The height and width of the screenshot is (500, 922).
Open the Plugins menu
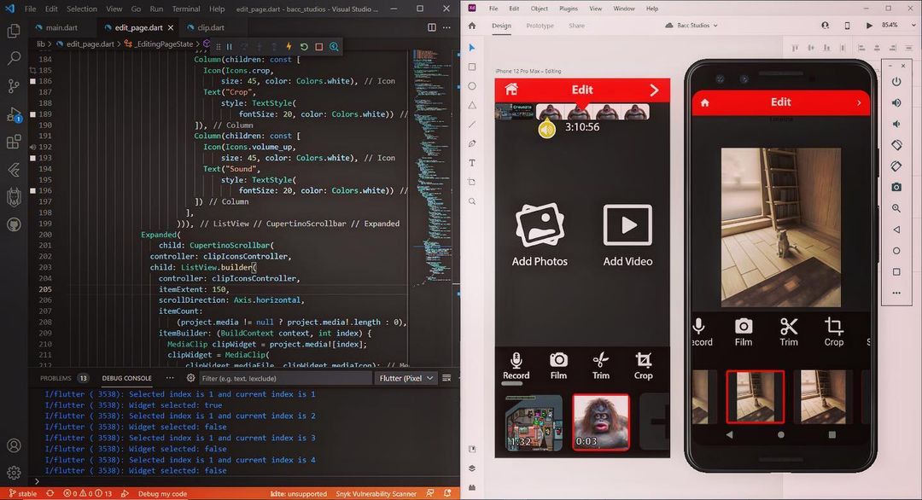(570, 8)
